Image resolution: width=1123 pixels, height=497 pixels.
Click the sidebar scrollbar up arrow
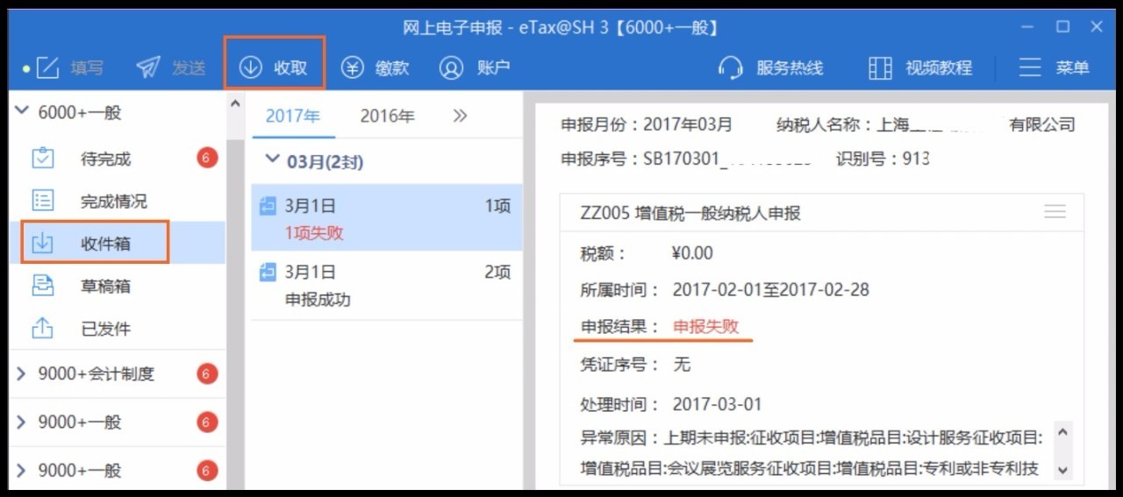click(x=234, y=103)
